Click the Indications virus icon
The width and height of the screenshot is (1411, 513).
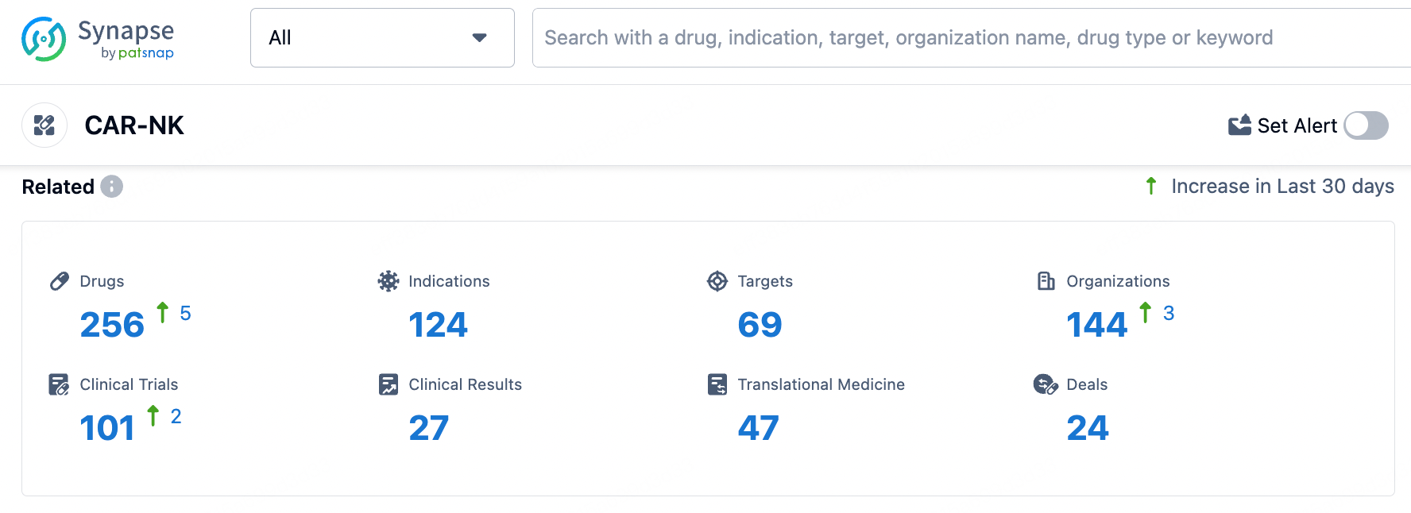389,281
